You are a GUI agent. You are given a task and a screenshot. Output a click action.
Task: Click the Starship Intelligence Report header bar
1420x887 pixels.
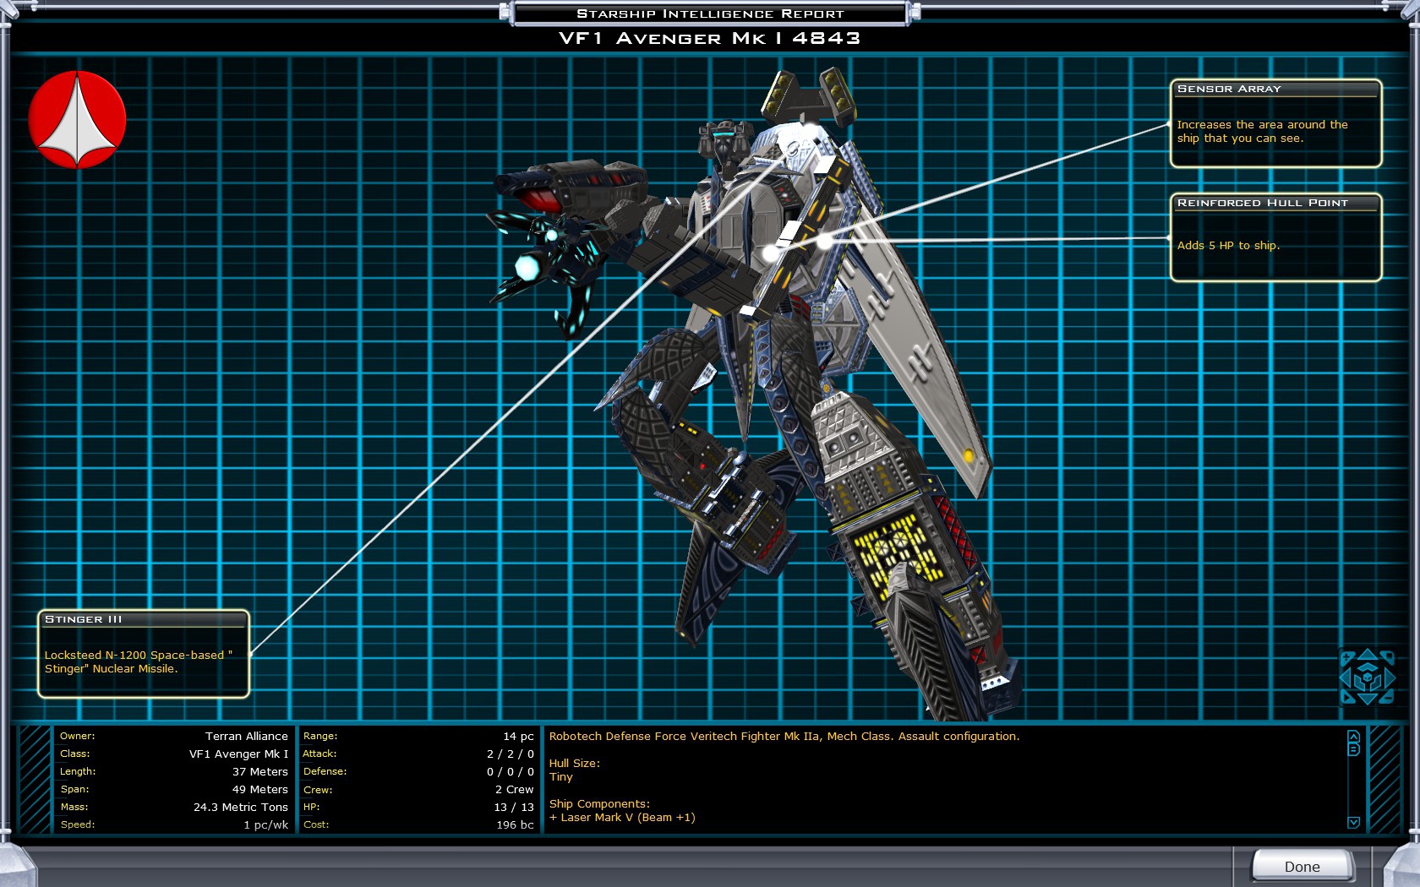(708, 13)
